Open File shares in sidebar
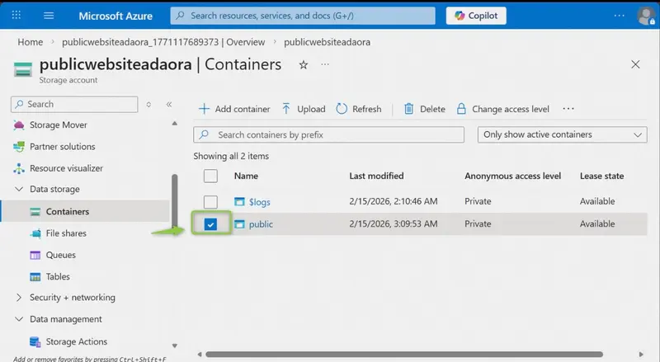This screenshot has height=362, width=660. tap(66, 233)
